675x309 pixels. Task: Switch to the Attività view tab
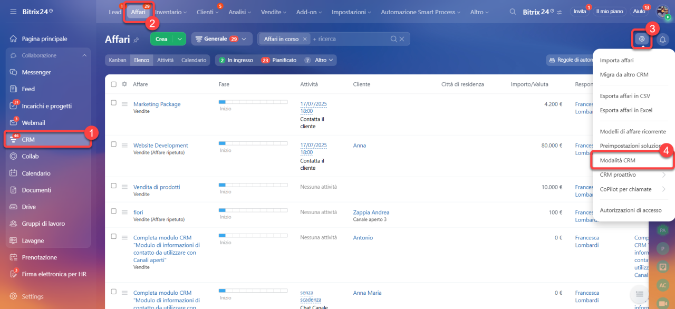tap(166, 60)
